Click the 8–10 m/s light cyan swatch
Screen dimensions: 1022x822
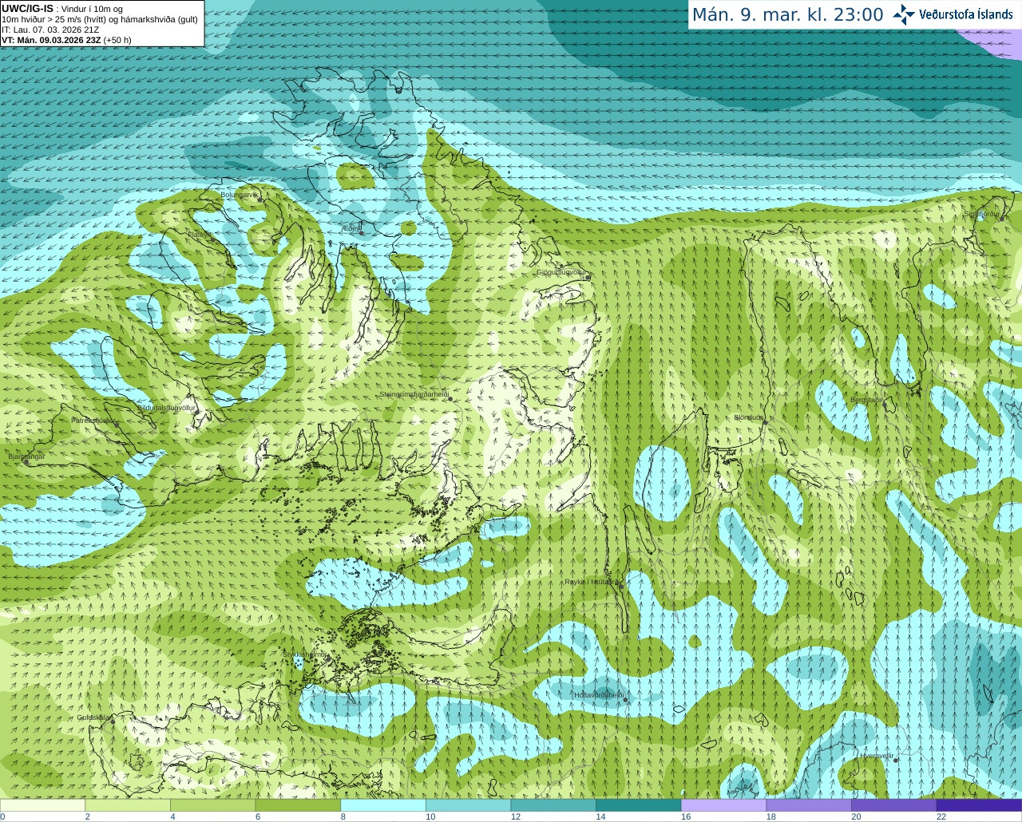(383, 805)
